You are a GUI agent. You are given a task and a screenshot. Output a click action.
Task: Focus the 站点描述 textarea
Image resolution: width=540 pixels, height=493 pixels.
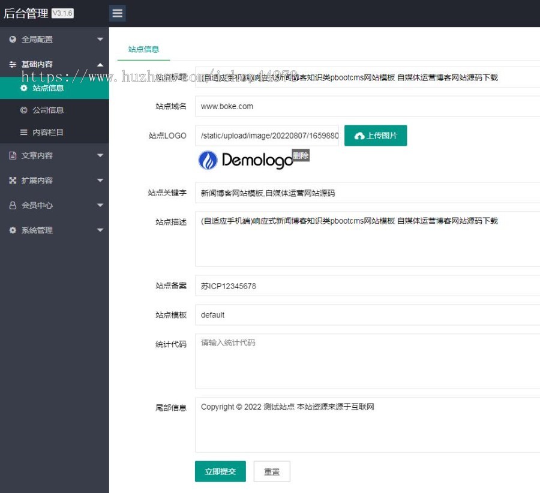[x=367, y=239]
